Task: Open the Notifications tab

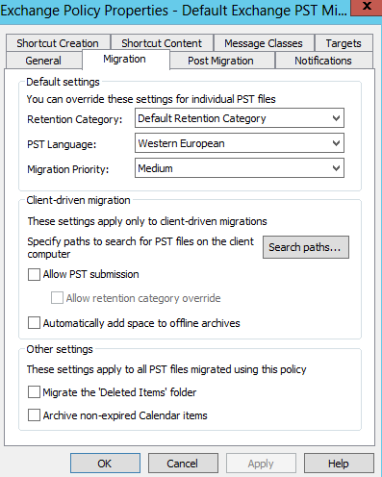Action: point(323,61)
